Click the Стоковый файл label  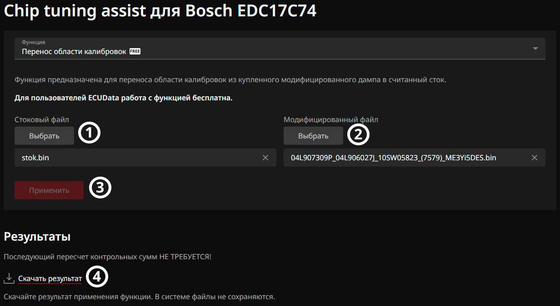click(42, 120)
